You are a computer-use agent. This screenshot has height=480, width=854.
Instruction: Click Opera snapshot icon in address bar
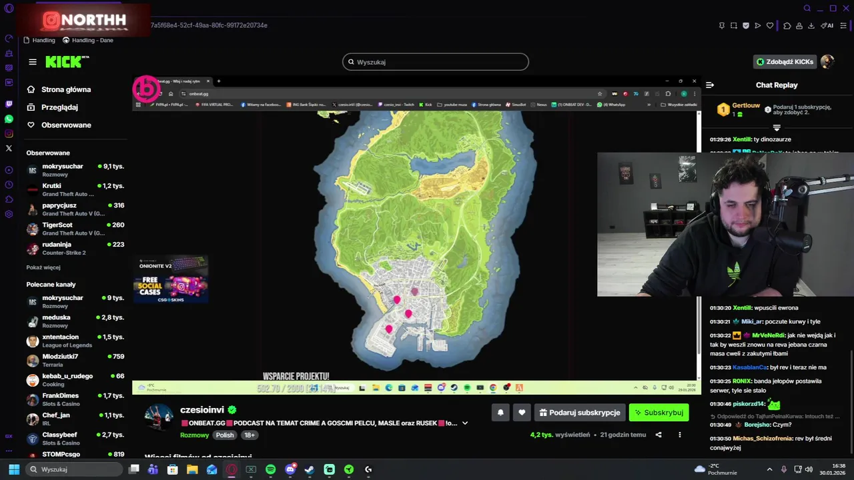click(734, 25)
